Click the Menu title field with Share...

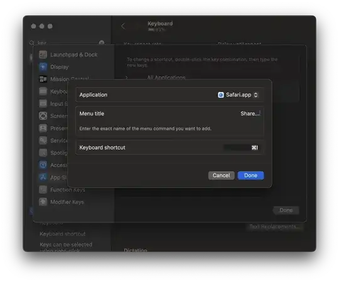250,113
